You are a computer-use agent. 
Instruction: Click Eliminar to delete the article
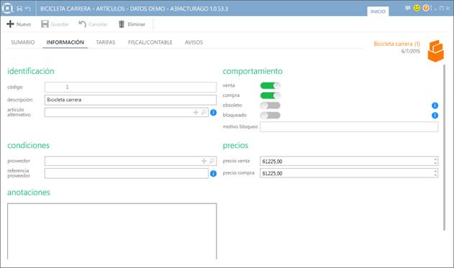pos(132,24)
